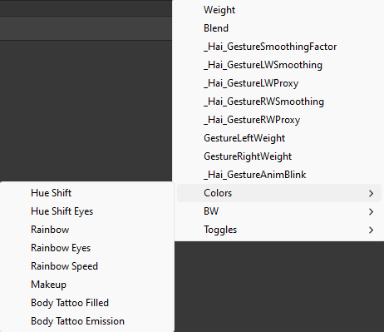Pick Rainbow Eyes from submenu

(x=87, y=248)
